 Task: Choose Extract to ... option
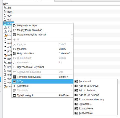[95, 104]
